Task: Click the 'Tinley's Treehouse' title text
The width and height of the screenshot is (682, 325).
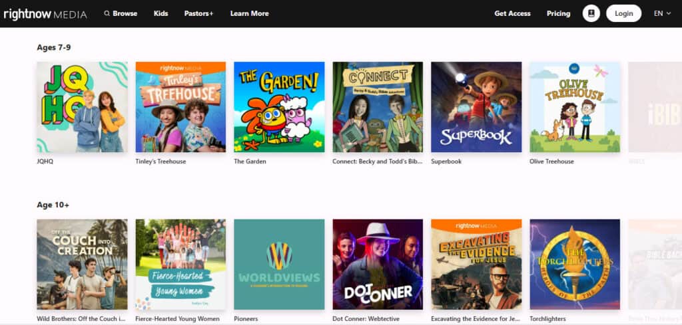Action: coord(161,162)
